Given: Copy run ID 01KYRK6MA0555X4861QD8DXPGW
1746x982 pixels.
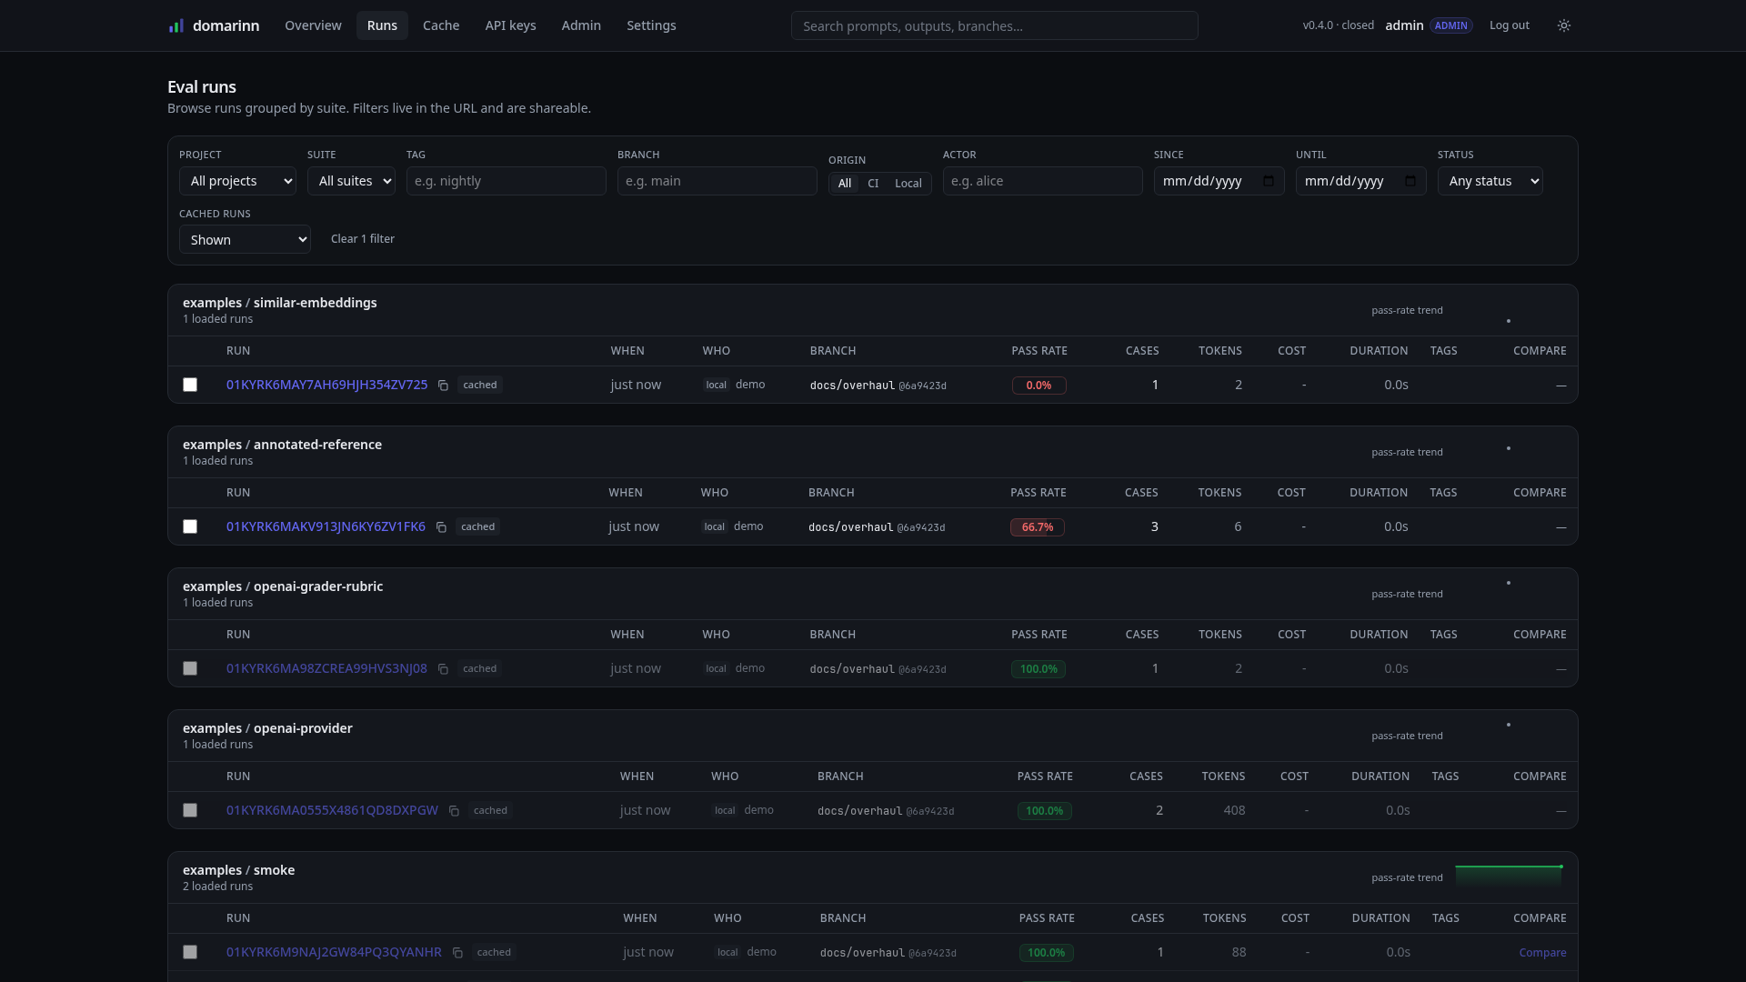Looking at the screenshot, I should point(454,811).
